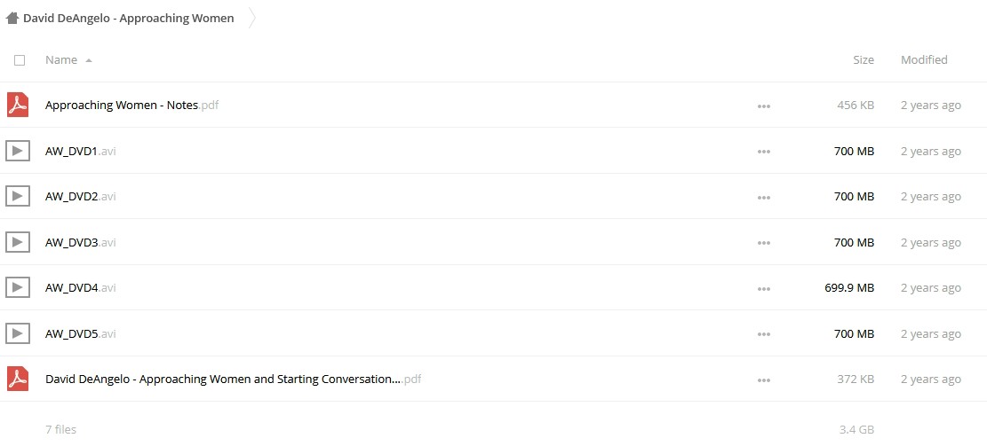The height and width of the screenshot is (446, 987).
Task: Select the David DeAngelo - Approaching Women breadcrumb
Action: (x=129, y=19)
